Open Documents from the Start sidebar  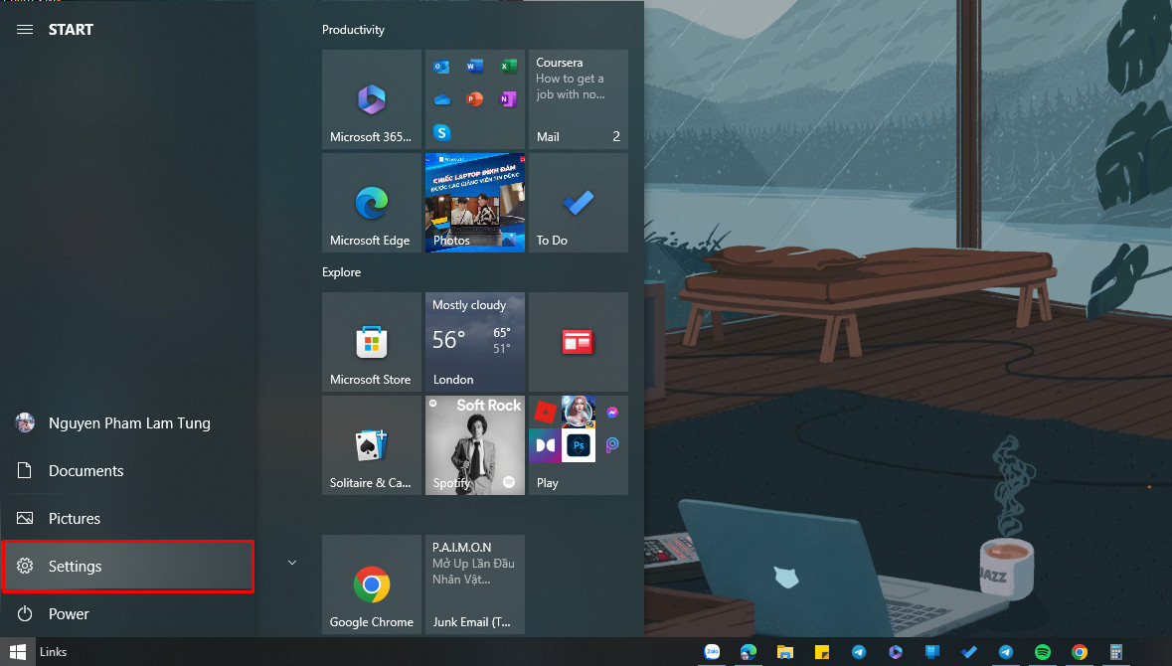coord(128,471)
